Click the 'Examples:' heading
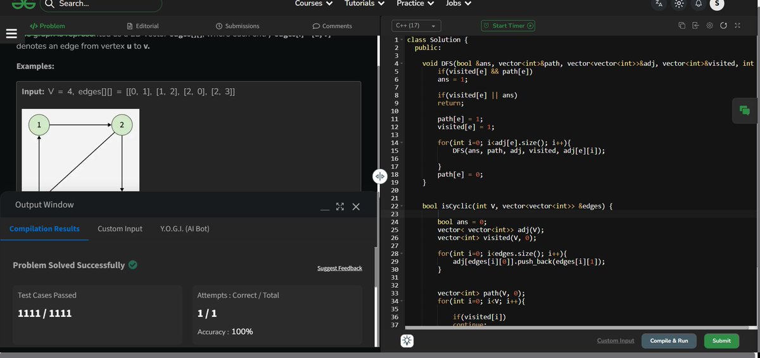The image size is (760, 358). tap(35, 66)
